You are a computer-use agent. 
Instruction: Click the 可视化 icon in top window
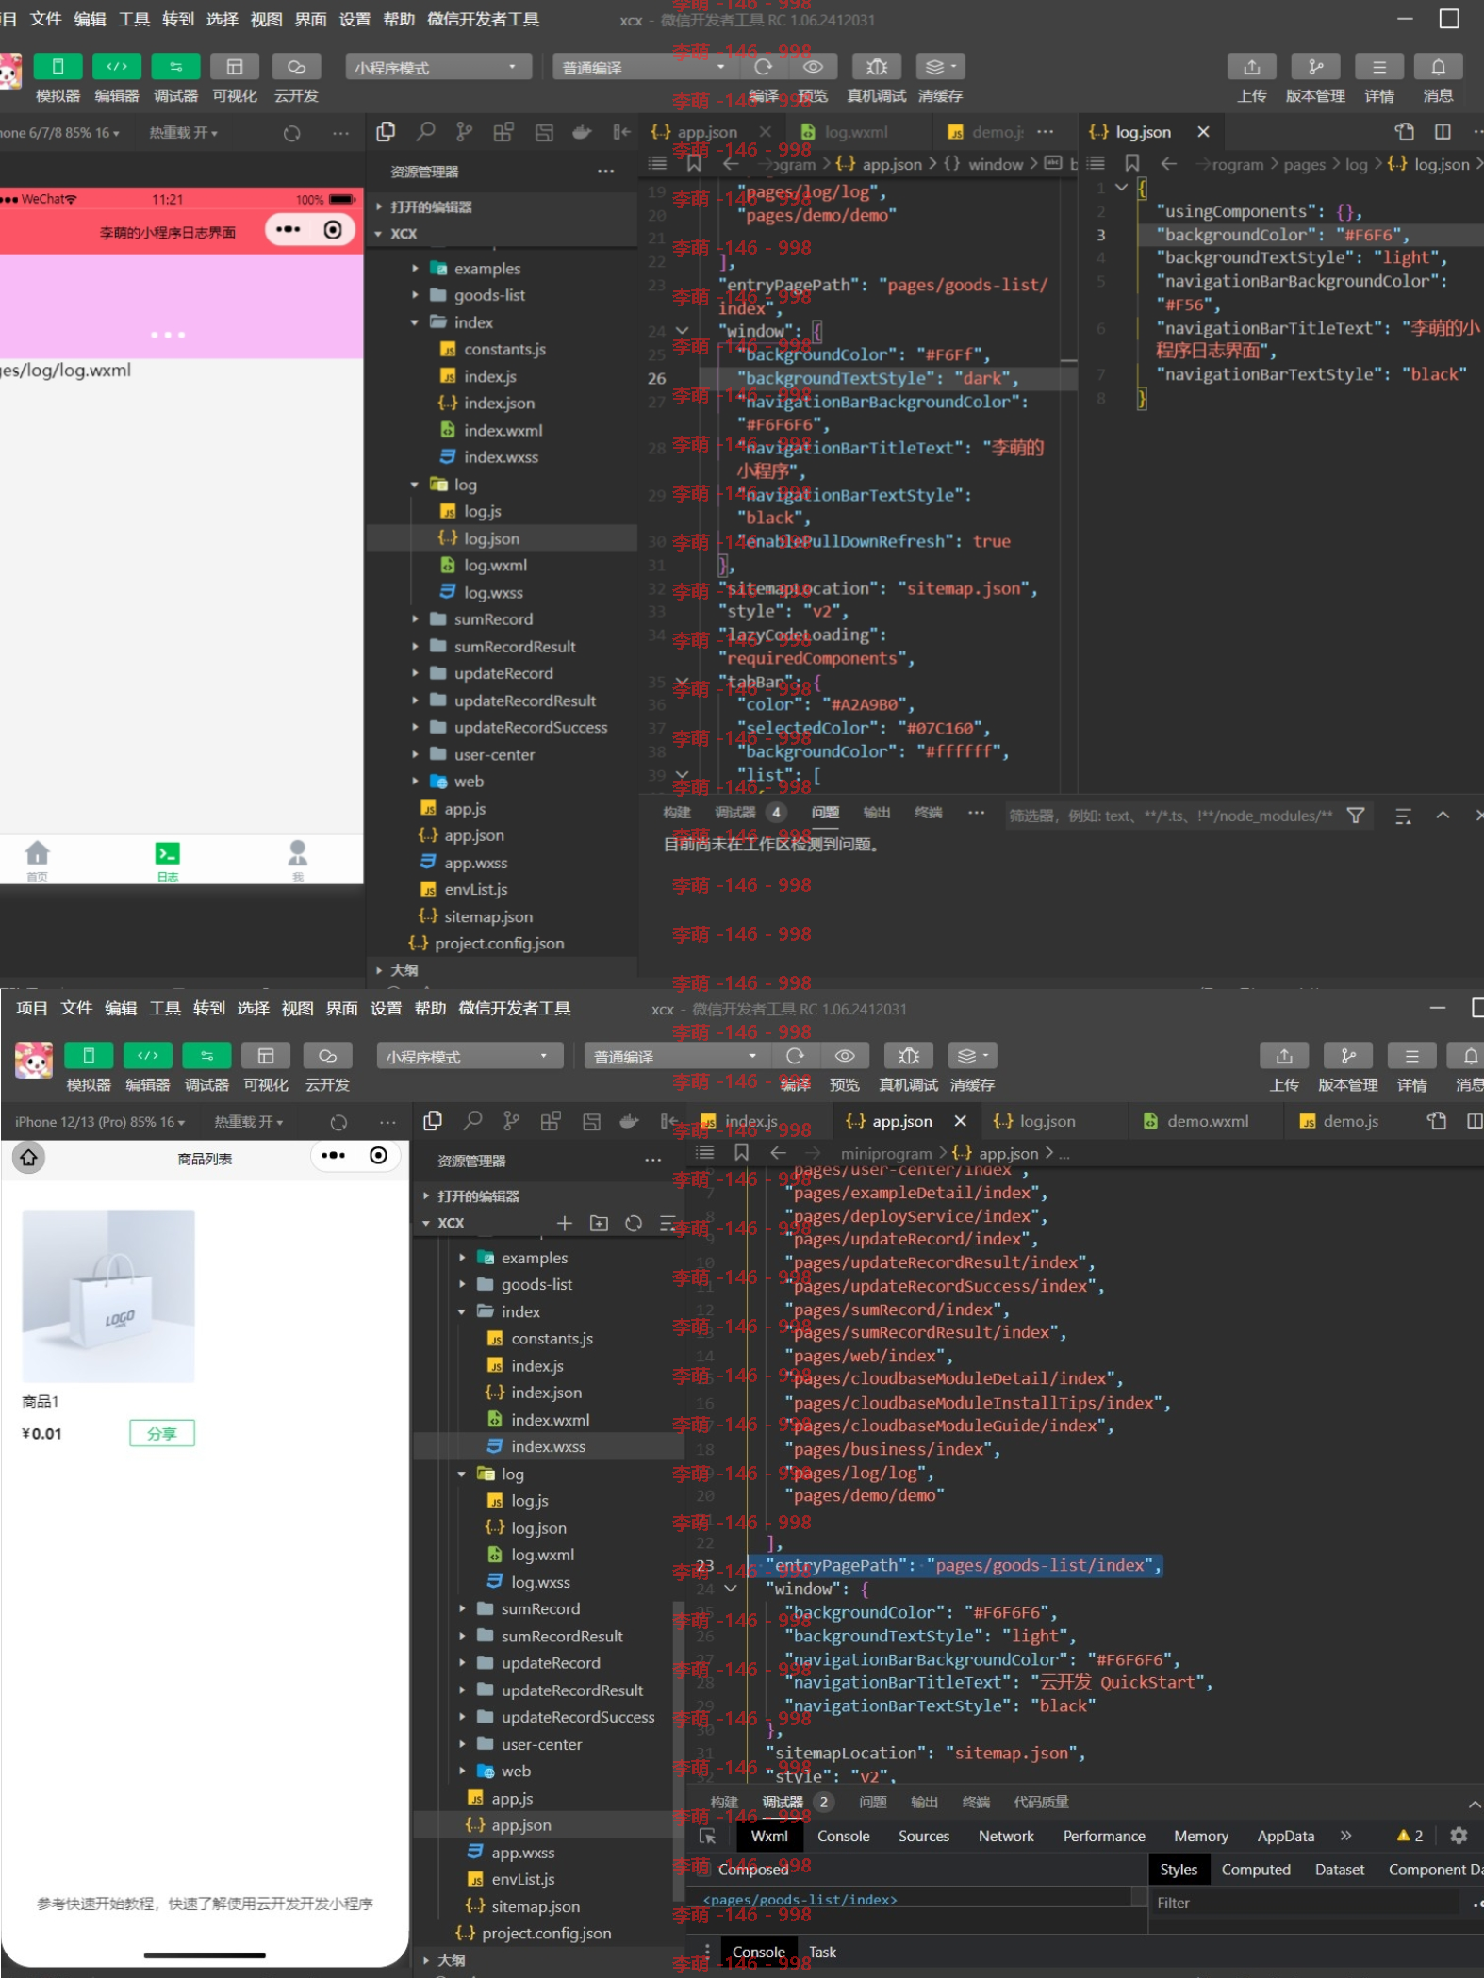(x=235, y=67)
